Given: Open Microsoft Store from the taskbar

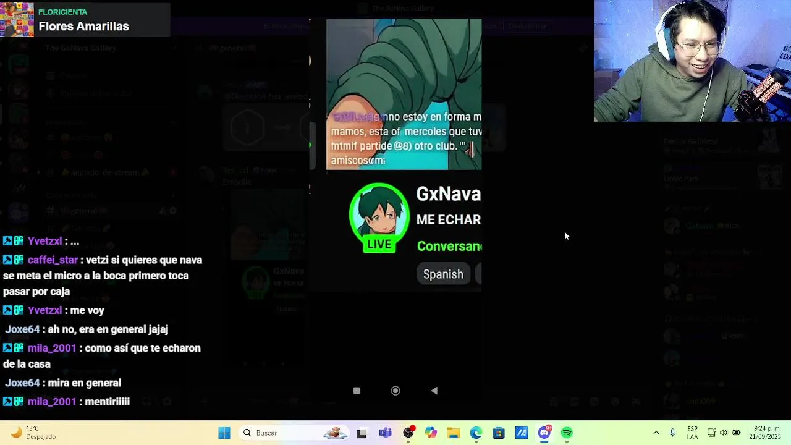Looking at the screenshot, I should click(499, 433).
